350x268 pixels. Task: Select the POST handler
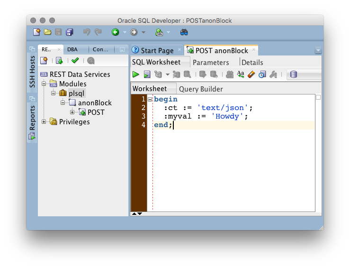pos(92,112)
